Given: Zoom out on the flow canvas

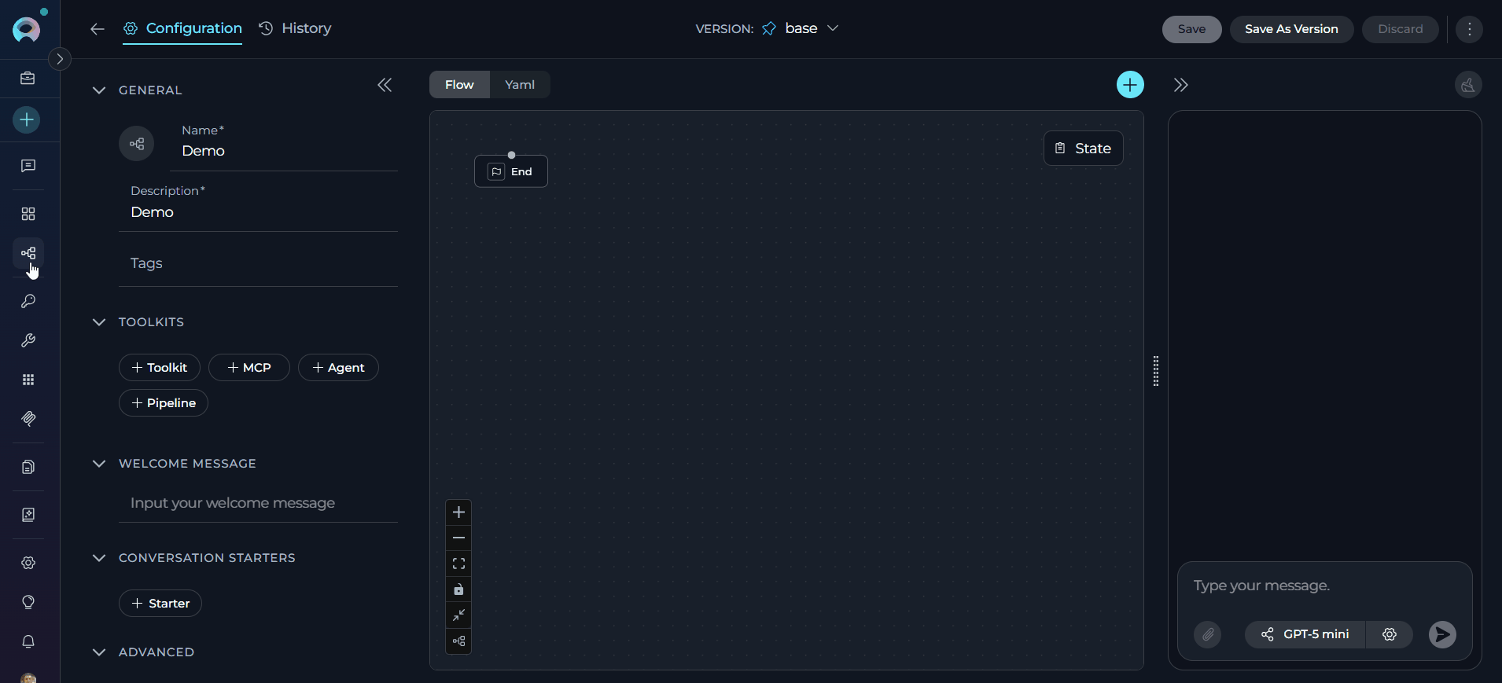Looking at the screenshot, I should click(458, 538).
